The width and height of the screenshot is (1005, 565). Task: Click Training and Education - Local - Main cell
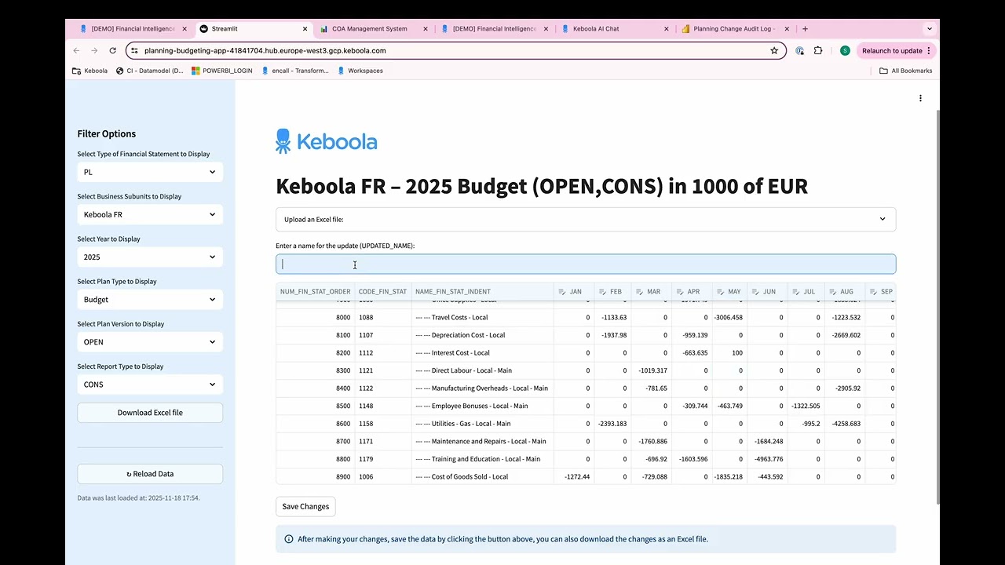[482, 459]
